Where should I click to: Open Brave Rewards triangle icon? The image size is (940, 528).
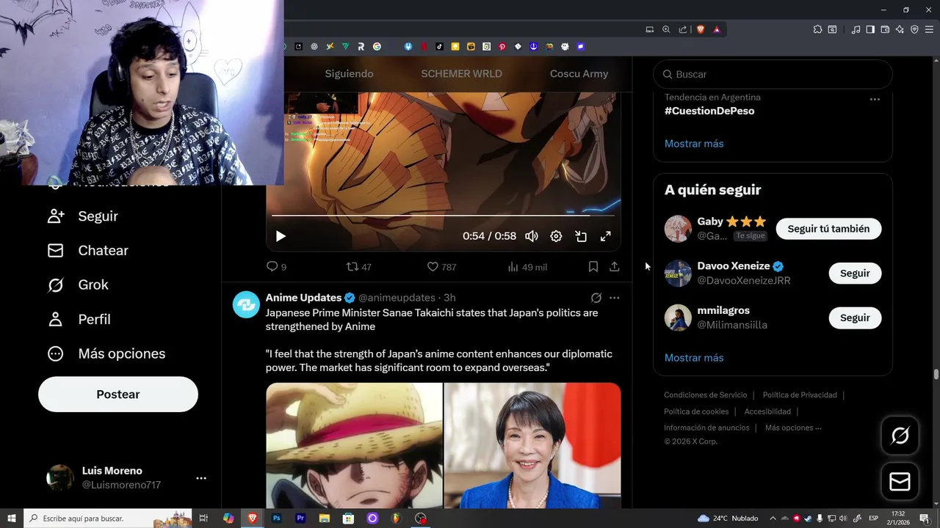717,29
